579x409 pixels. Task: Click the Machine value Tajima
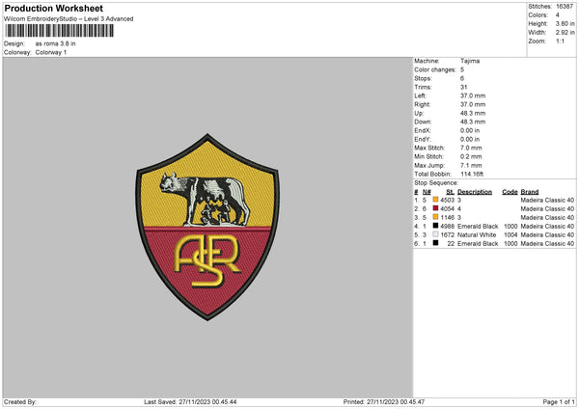pyautogui.click(x=470, y=61)
